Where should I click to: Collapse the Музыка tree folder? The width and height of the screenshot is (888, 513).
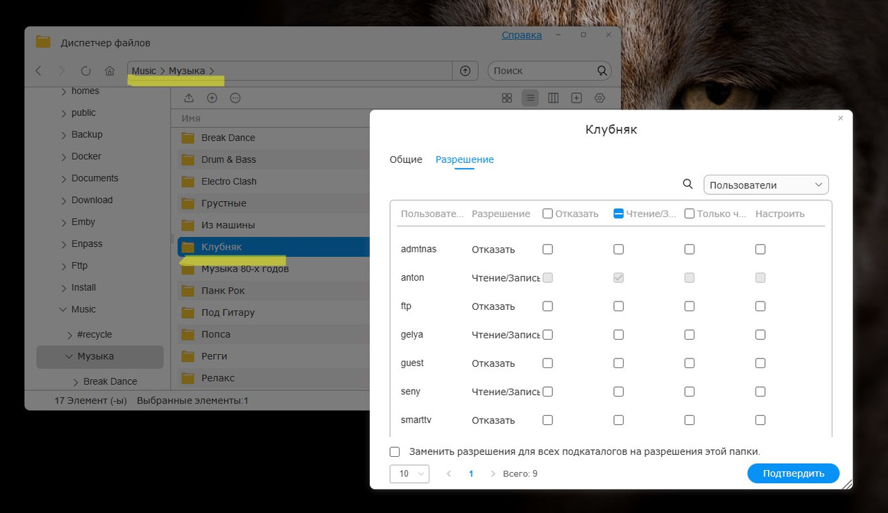[69, 356]
